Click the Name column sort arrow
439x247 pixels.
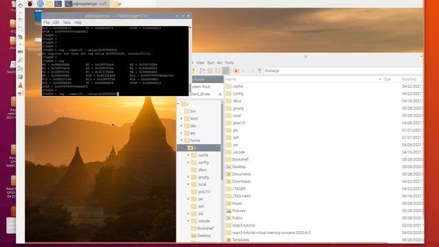(x=380, y=80)
